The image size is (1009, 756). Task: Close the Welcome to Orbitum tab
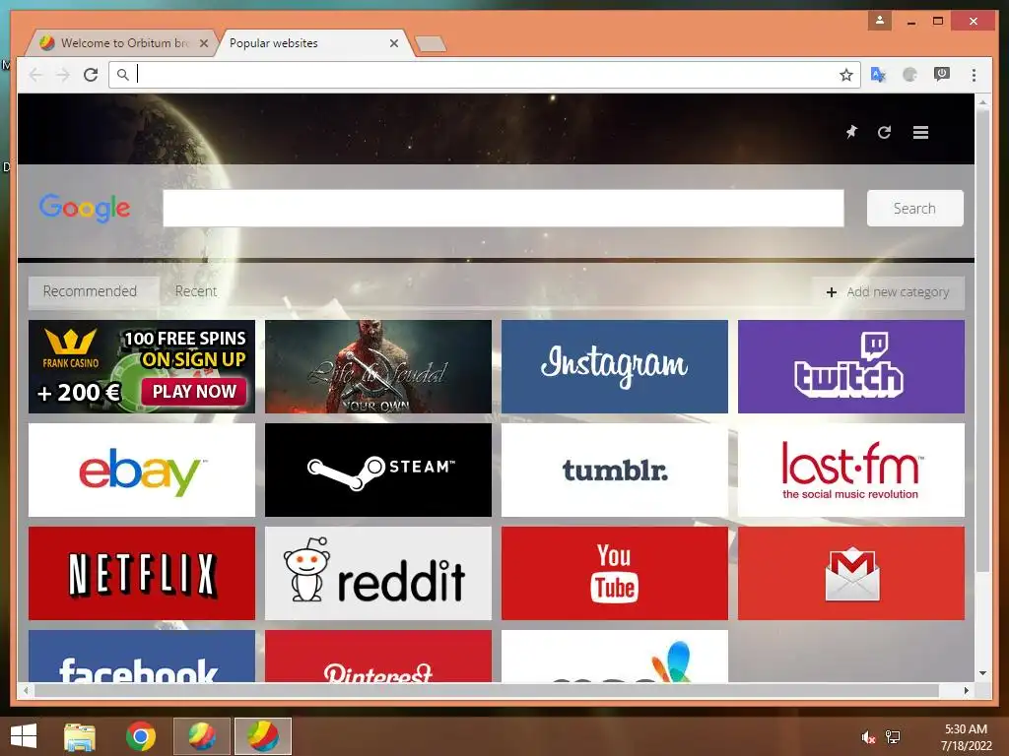click(x=204, y=43)
